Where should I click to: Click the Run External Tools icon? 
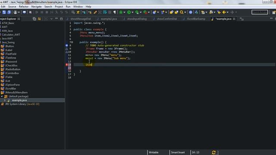point(145,12)
